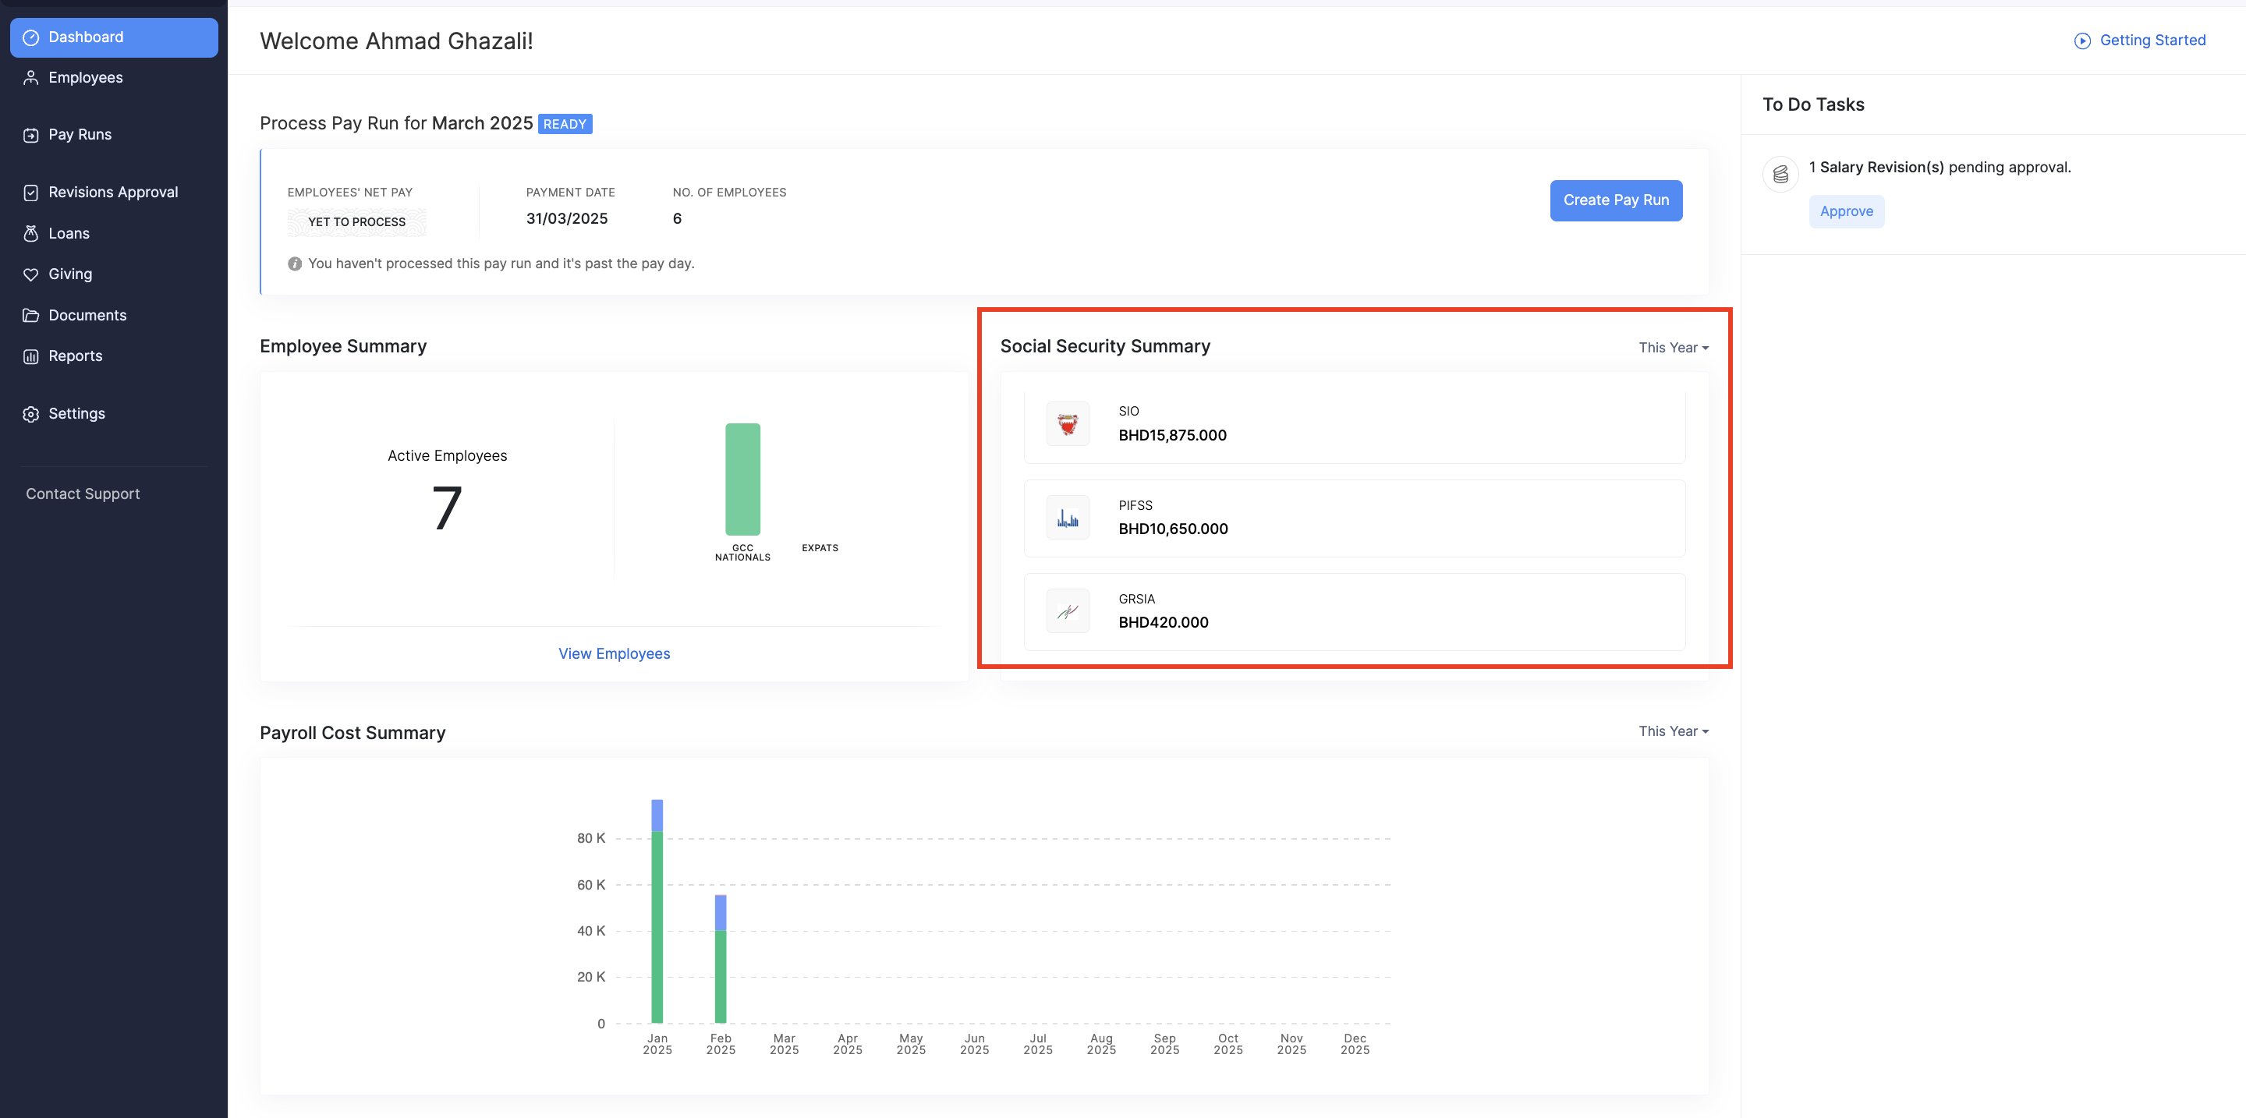Open the Employees menu item
This screenshot has height=1118, width=2246.
coord(86,77)
